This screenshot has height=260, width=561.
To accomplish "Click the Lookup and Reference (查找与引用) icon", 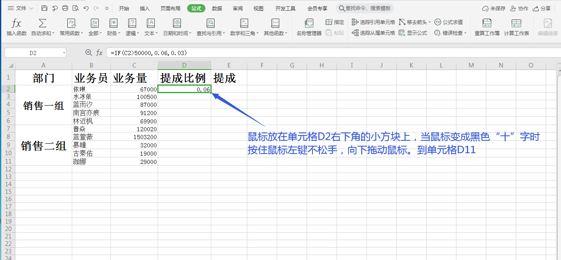I will pyautogui.click(x=211, y=23).
